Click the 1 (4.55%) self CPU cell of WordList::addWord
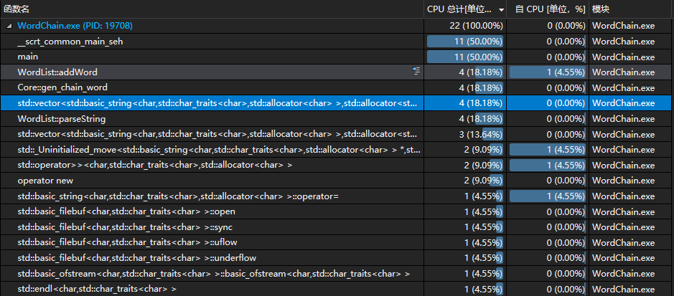 (x=547, y=72)
